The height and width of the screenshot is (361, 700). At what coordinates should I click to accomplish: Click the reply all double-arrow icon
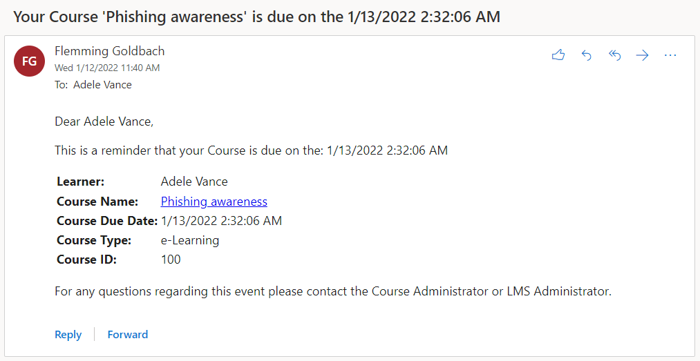[614, 55]
